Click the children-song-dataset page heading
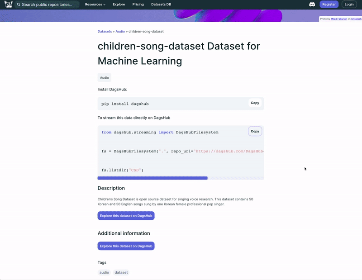The width and height of the screenshot is (362, 280). [x=179, y=53]
